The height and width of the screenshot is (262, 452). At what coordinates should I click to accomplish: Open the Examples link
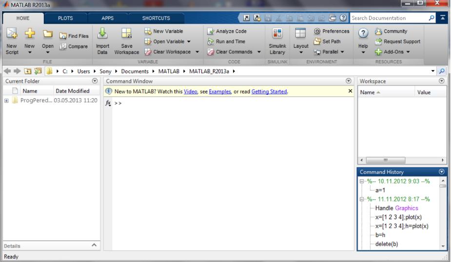point(220,91)
